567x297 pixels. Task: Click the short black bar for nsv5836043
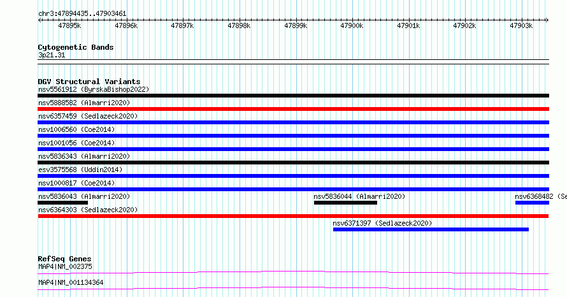pyautogui.click(x=63, y=203)
